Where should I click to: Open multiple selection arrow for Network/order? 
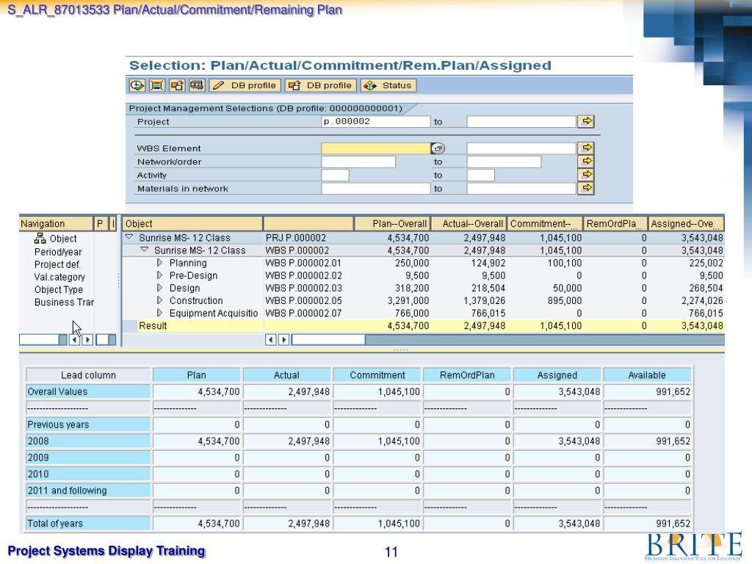coord(587,162)
